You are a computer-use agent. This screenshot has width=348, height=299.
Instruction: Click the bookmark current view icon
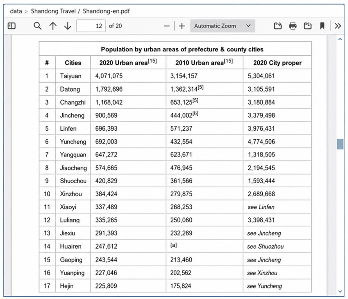pos(322,26)
